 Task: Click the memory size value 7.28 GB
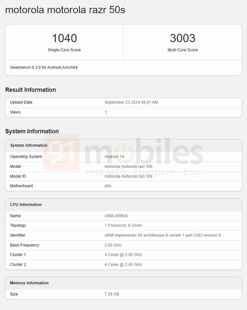(x=112, y=294)
